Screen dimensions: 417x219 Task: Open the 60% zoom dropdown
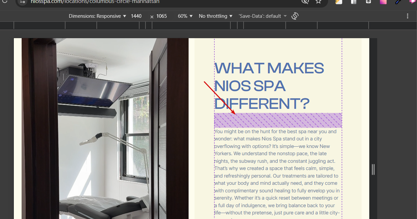pyautogui.click(x=185, y=16)
